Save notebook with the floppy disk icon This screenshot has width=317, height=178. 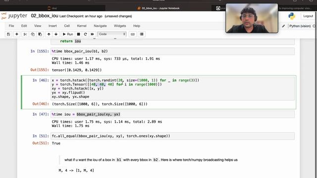pyautogui.click(x=8, y=34)
